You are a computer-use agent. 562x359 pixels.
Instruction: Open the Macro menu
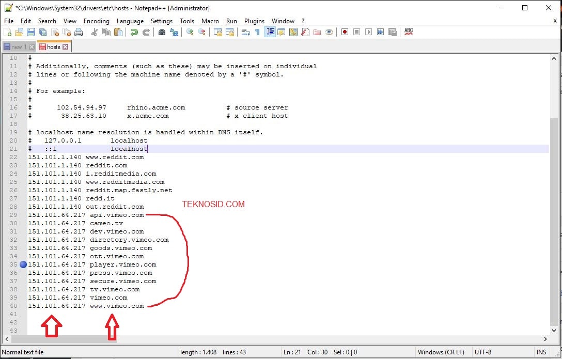click(210, 21)
